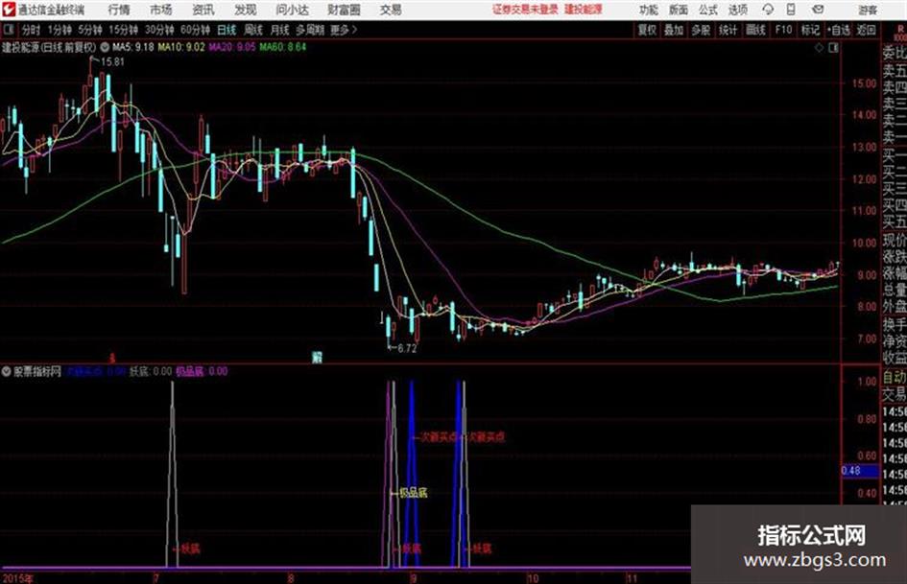Toggle the panel layout icon beside 分时

[x=8, y=30]
